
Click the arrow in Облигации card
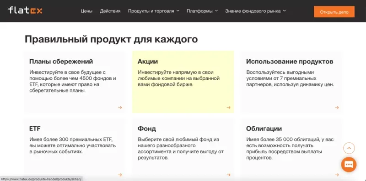coord(337,175)
